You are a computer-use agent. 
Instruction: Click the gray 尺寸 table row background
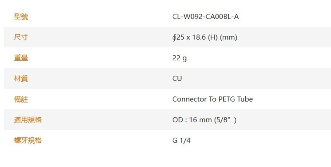167,37
